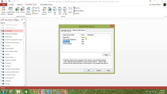Click the navigation pane Search box
This screenshot has width=167, height=94.
[x=12, y=23]
